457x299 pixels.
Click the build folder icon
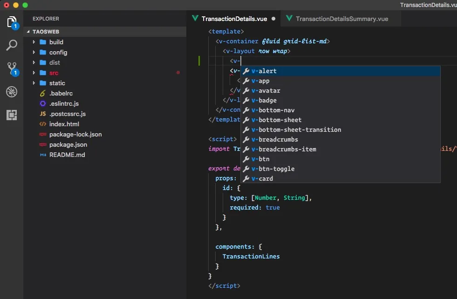click(43, 42)
